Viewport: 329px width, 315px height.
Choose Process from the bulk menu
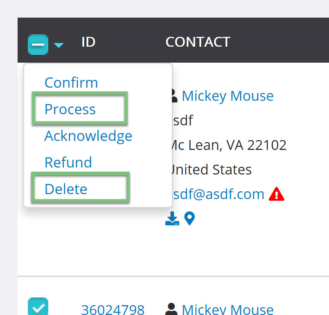coord(70,109)
